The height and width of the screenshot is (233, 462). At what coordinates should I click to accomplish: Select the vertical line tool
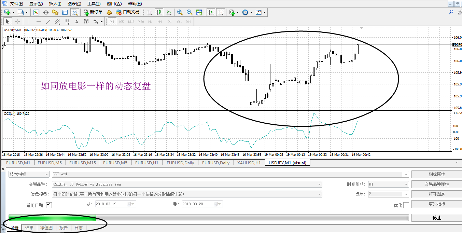pyautogui.click(x=29, y=22)
